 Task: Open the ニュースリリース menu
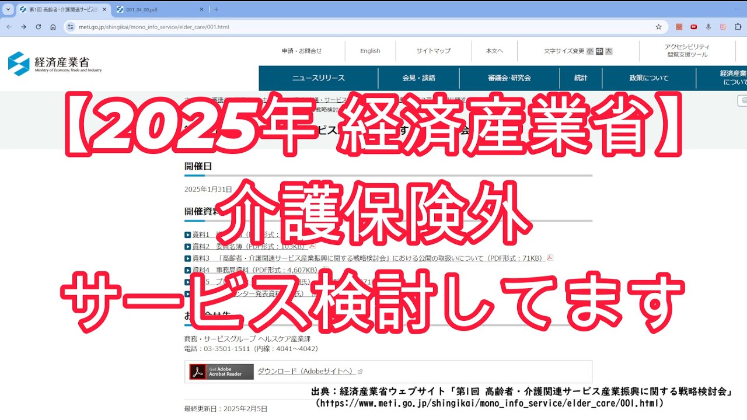pyautogui.click(x=319, y=78)
